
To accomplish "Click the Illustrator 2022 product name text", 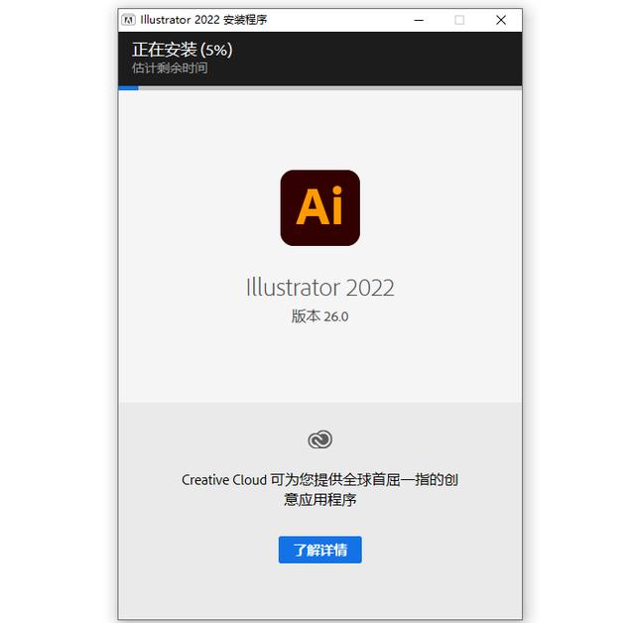I will [319, 288].
